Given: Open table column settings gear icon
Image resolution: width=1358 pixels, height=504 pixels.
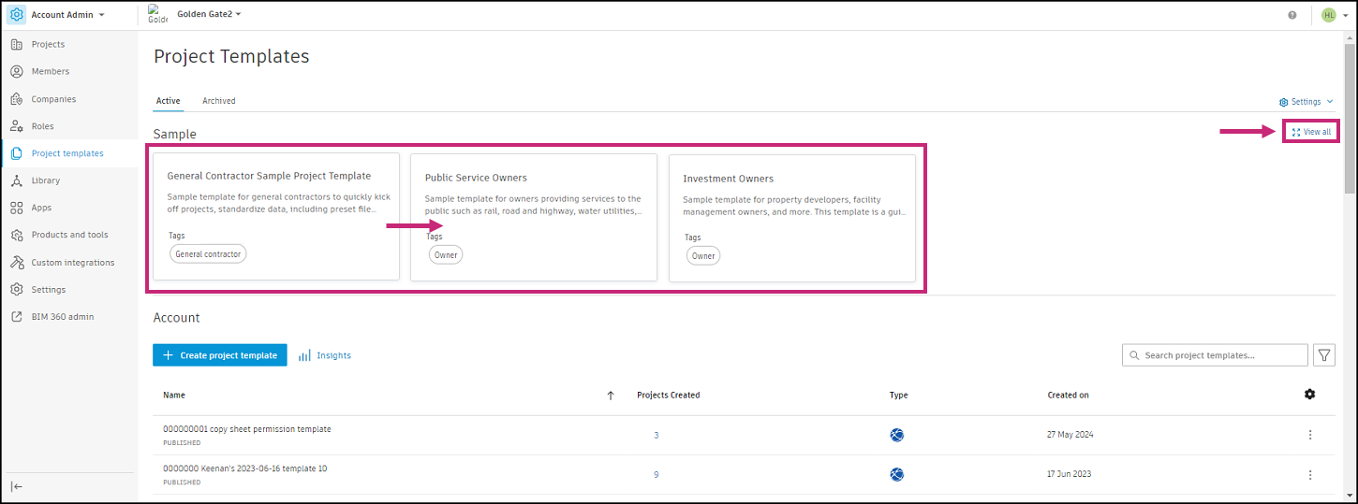Looking at the screenshot, I should pos(1309,395).
